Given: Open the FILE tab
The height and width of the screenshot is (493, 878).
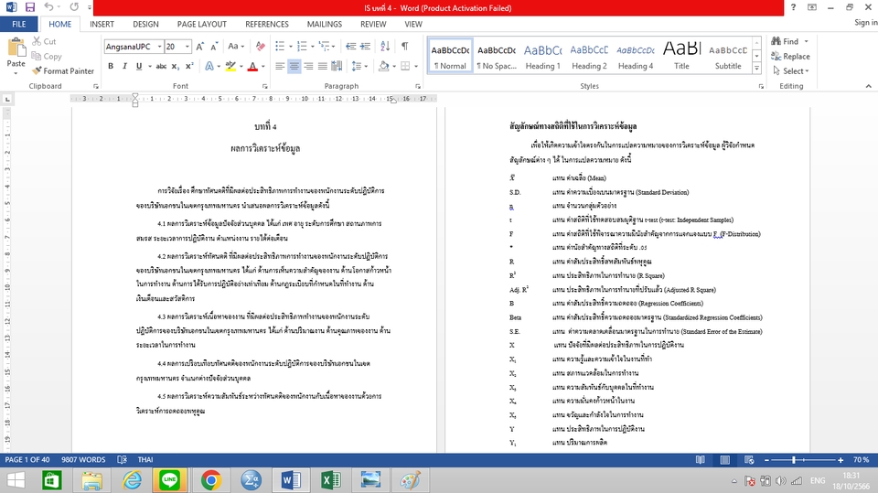Looking at the screenshot, I should tap(19, 24).
